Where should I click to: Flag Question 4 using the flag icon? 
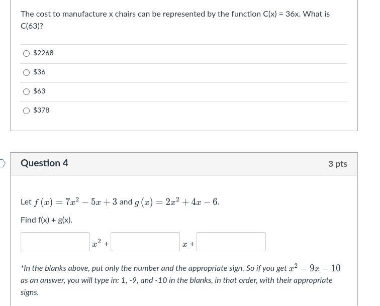coord(2,163)
